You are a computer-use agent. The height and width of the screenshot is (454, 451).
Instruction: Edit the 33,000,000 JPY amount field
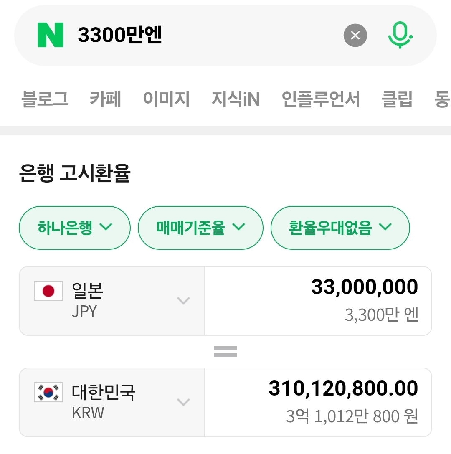pos(364,287)
